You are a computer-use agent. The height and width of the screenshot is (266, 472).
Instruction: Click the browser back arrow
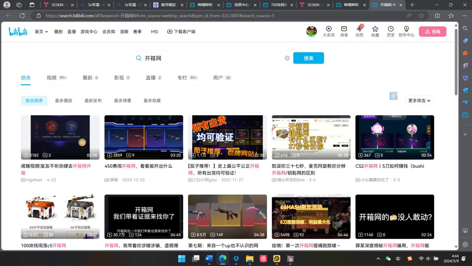click(8, 16)
